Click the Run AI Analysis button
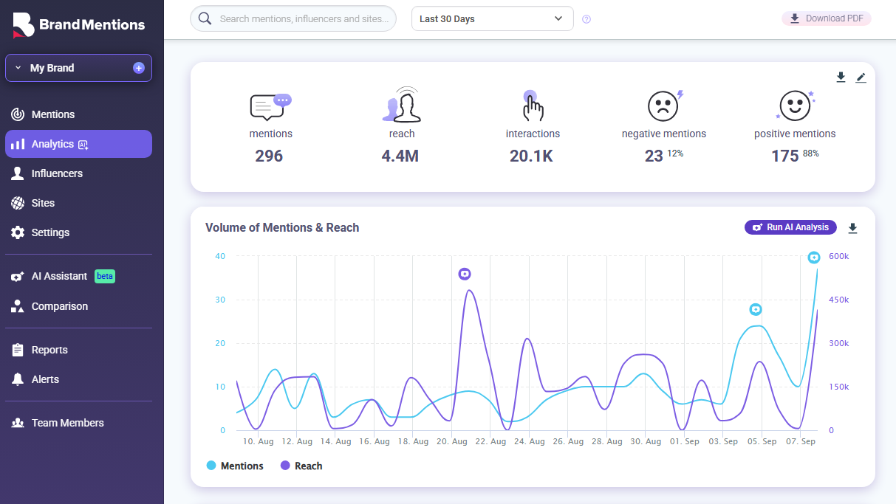The image size is (896, 504). click(790, 227)
